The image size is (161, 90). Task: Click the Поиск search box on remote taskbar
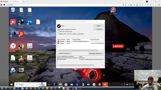[x=30, y=84]
